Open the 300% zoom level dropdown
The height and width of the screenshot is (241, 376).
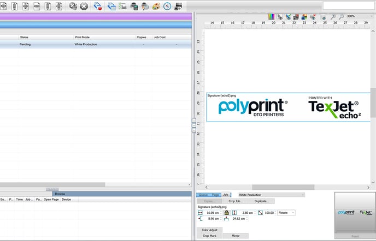tap(360, 16)
